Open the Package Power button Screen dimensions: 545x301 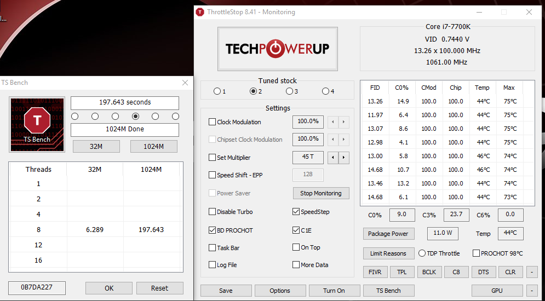tap(388, 234)
